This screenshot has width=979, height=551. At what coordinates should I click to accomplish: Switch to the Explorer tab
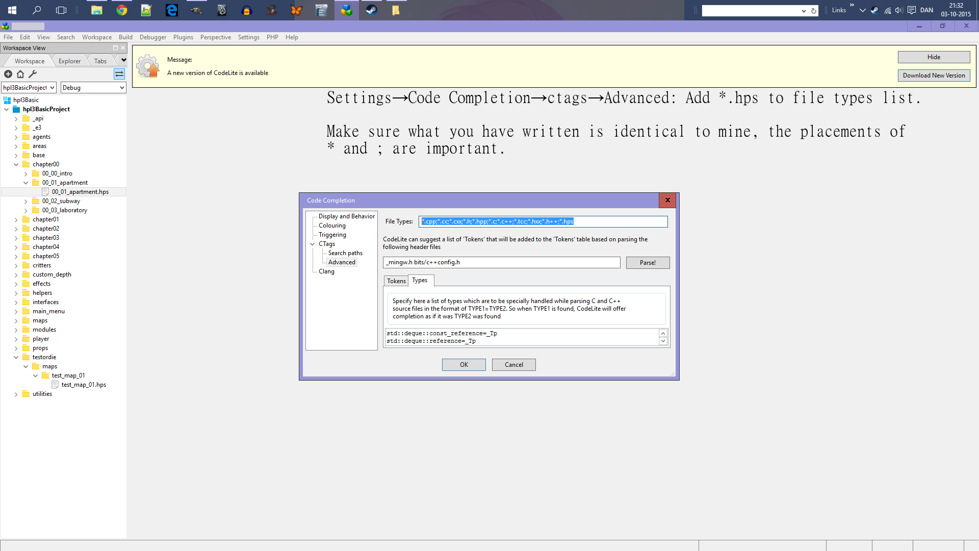[x=69, y=61]
